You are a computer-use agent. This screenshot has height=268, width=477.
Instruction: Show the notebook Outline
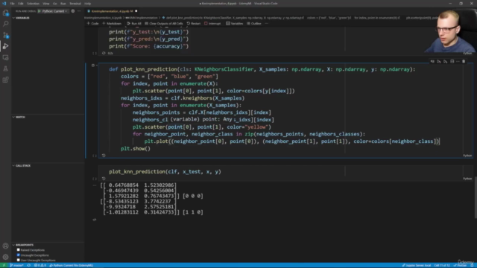tap(254, 23)
